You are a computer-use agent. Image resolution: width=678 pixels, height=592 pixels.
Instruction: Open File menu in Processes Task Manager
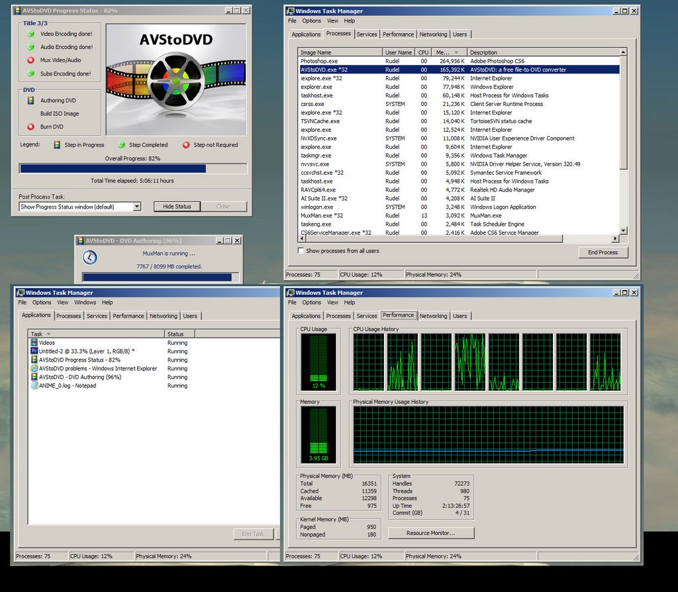[292, 21]
